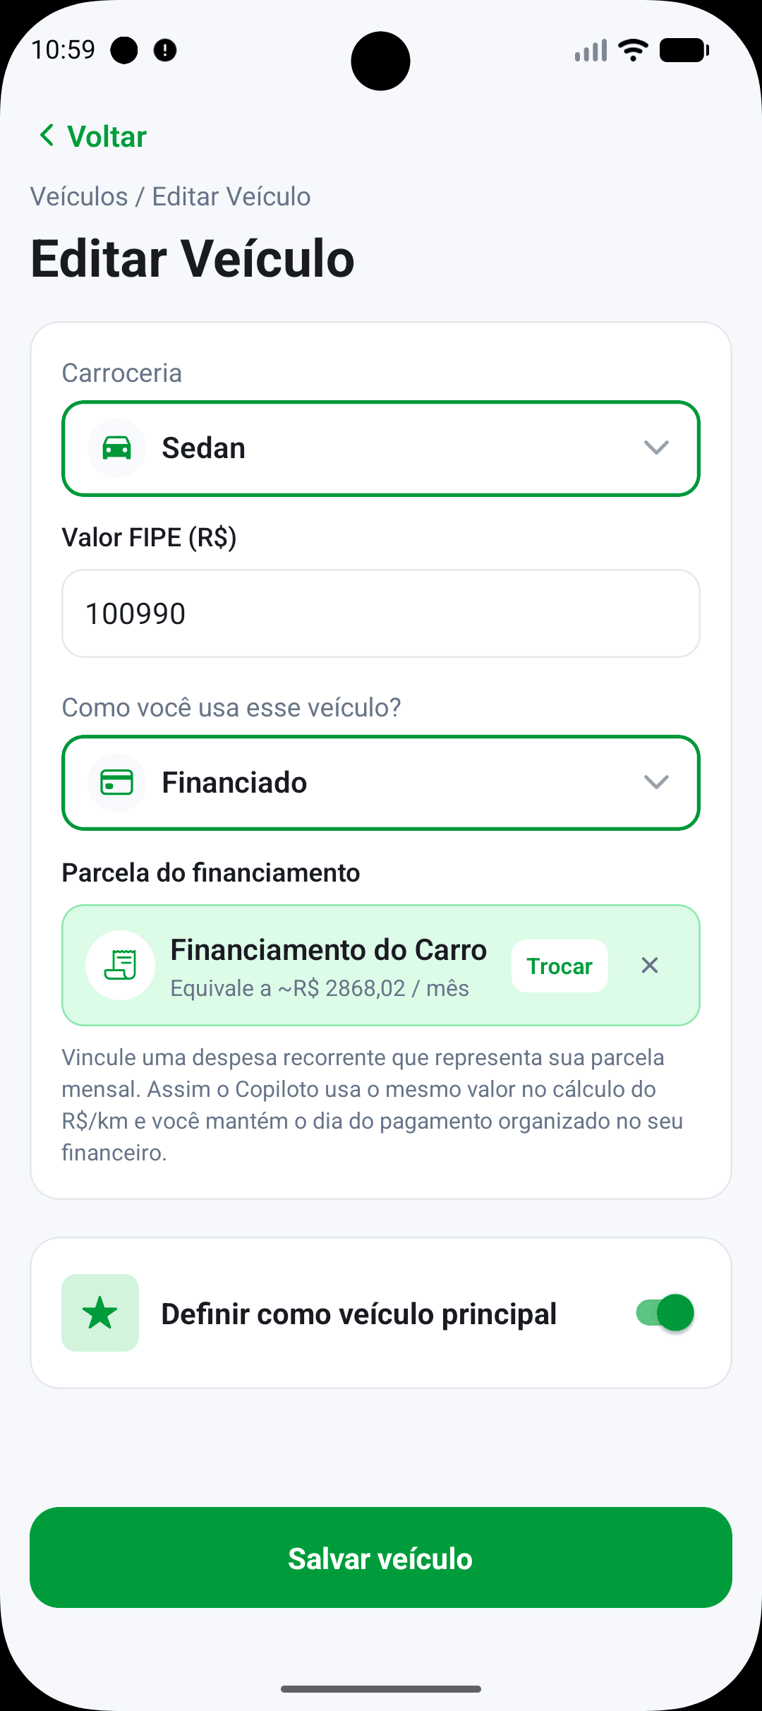Select the Financiamento do Carro linked expense card
Screen dimensions: 762x1711
point(381,965)
